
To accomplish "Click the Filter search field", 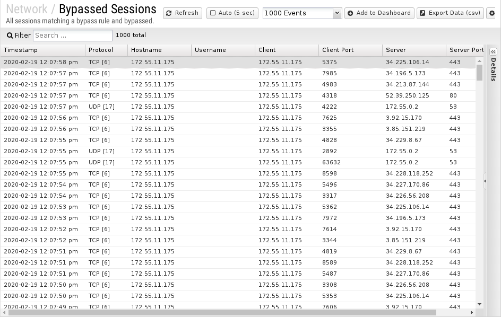I will click(73, 36).
